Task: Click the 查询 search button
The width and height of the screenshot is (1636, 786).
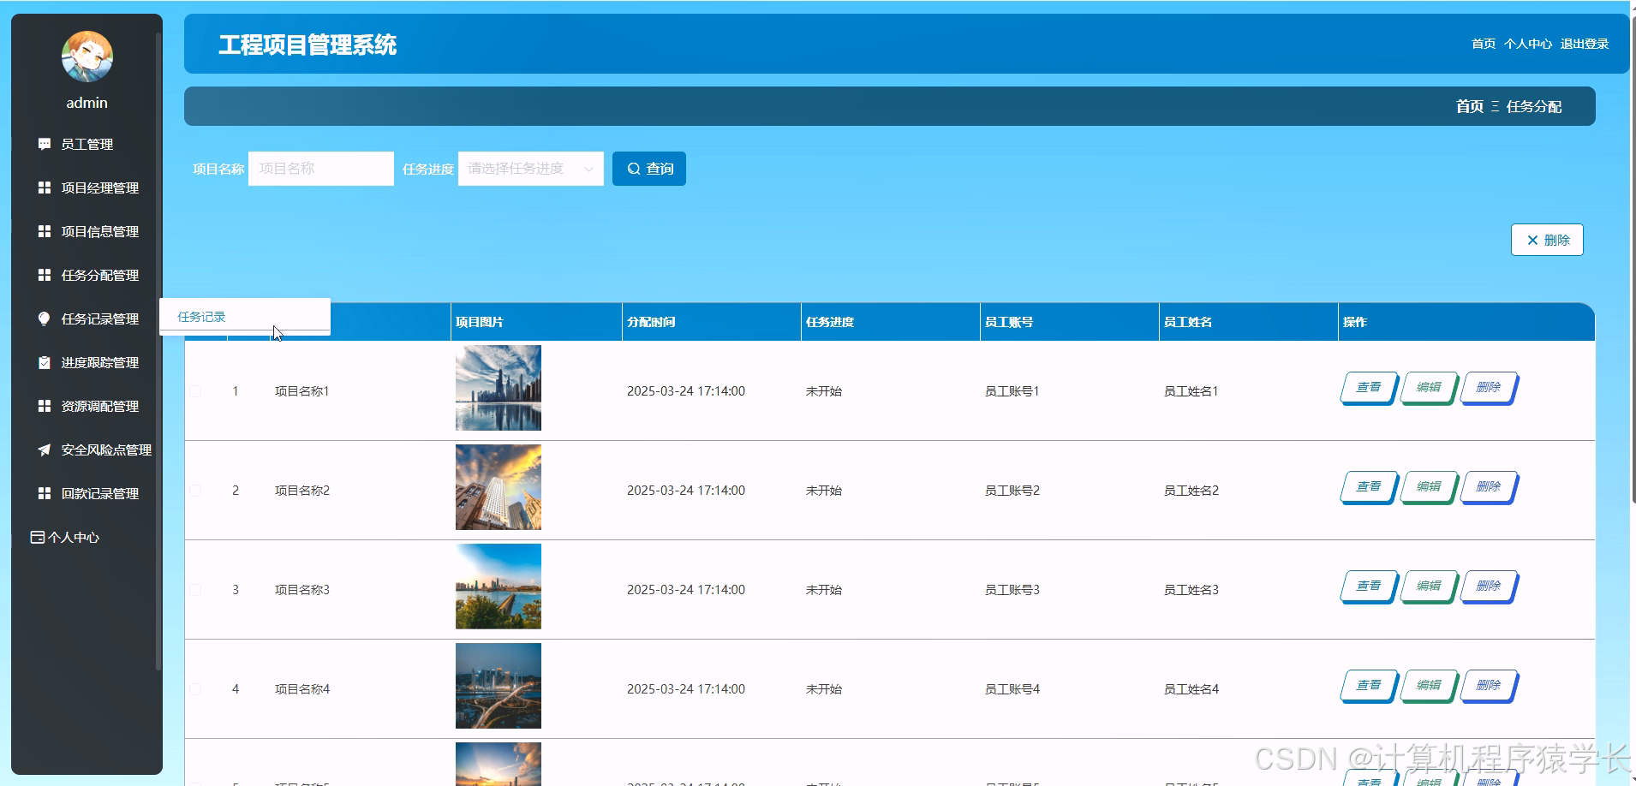Action: [649, 169]
